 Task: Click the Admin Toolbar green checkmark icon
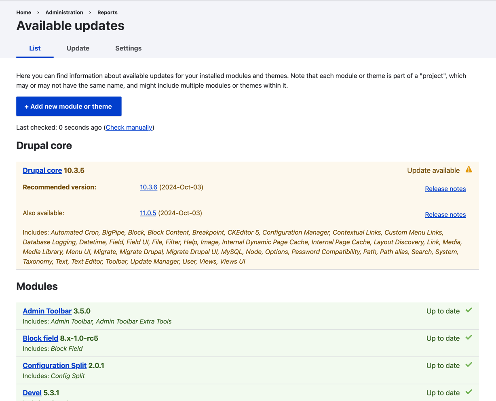click(469, 311)
